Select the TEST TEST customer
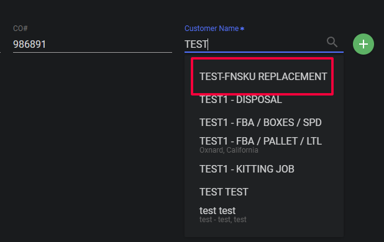Screen dimensions: 384x242 tap(264, 192)
